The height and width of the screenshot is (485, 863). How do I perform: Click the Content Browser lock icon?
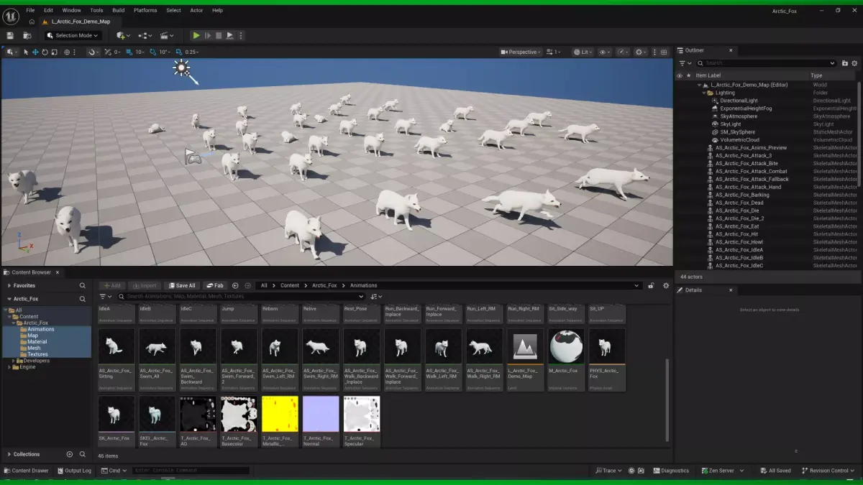651,285
